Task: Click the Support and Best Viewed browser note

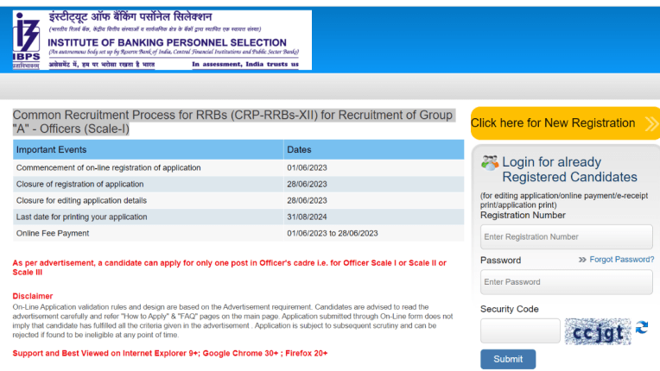Action: click(170, 354)
